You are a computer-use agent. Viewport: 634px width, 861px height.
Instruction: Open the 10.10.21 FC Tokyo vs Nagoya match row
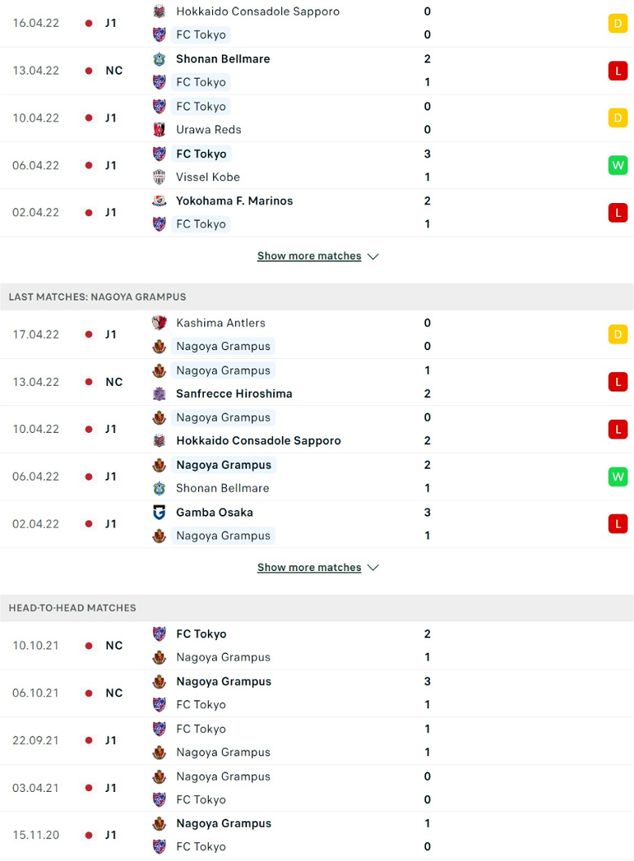coord(316,646)
